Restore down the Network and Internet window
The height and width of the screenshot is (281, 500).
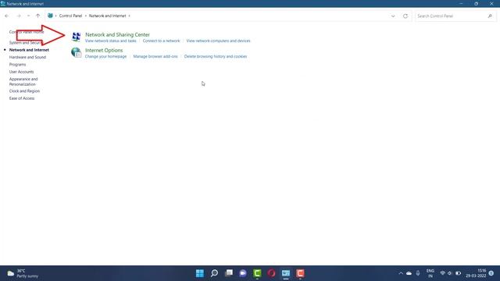[476, 3]
